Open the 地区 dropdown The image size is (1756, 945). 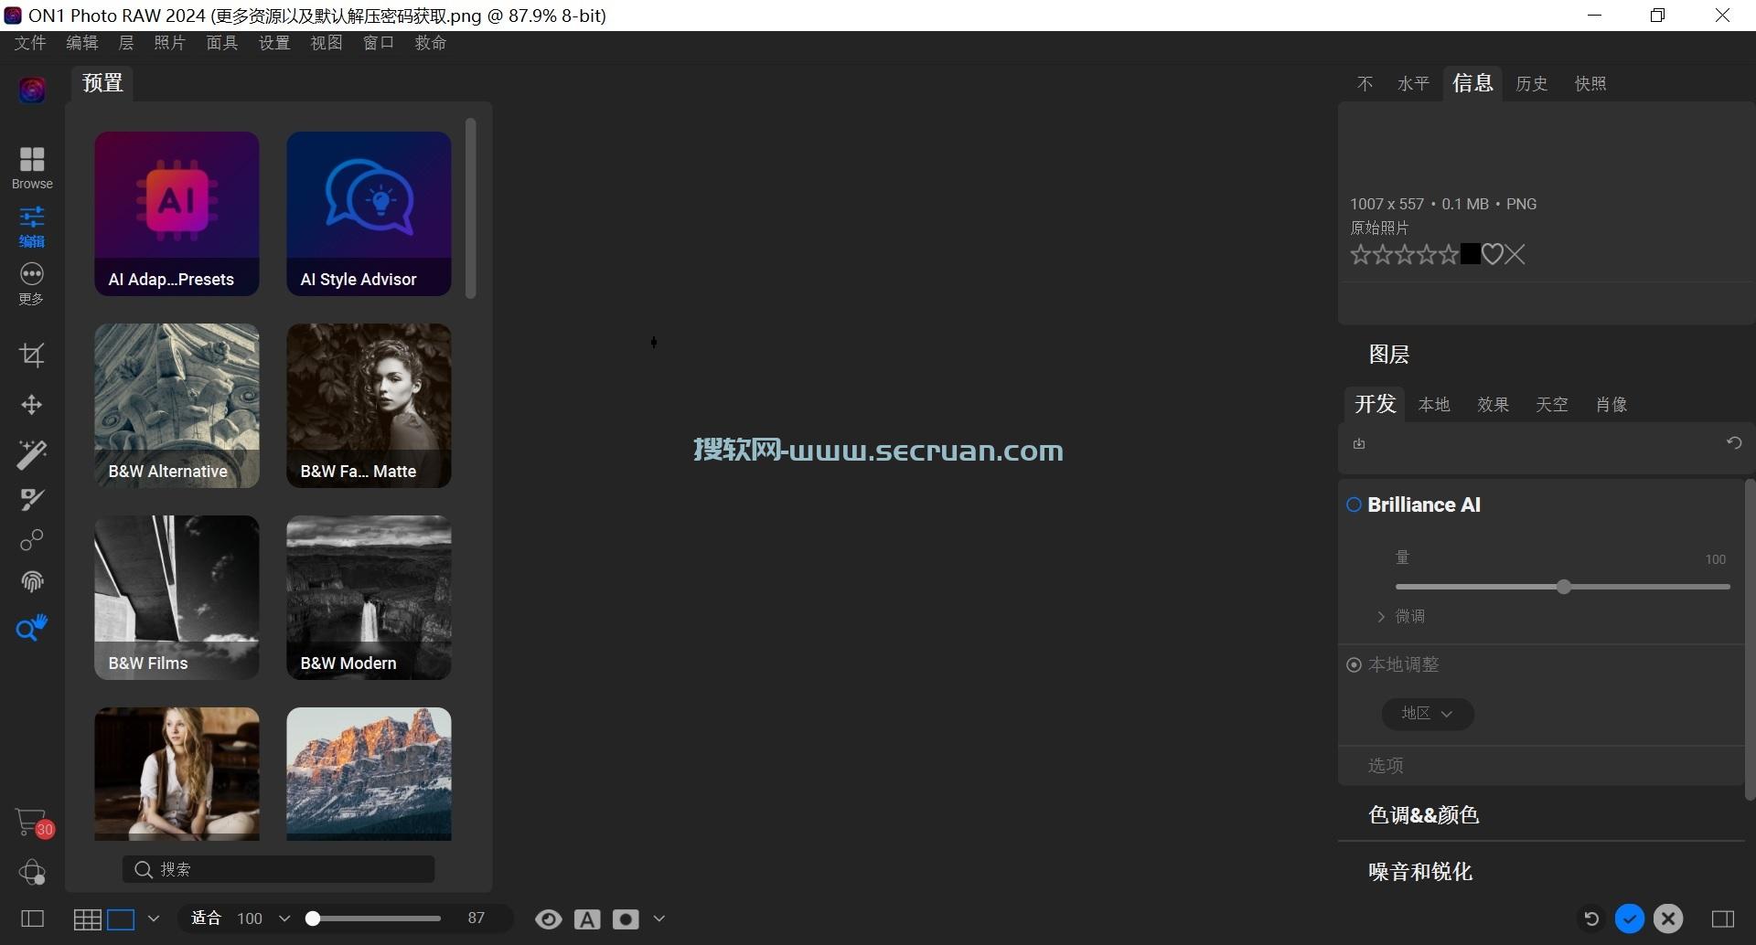point(1427,714)
